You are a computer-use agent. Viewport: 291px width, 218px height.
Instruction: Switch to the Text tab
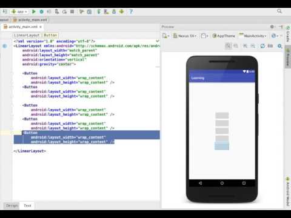(27, 205)
